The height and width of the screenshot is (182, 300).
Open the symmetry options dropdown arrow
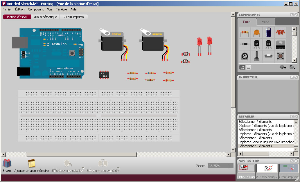click(118, 168)
